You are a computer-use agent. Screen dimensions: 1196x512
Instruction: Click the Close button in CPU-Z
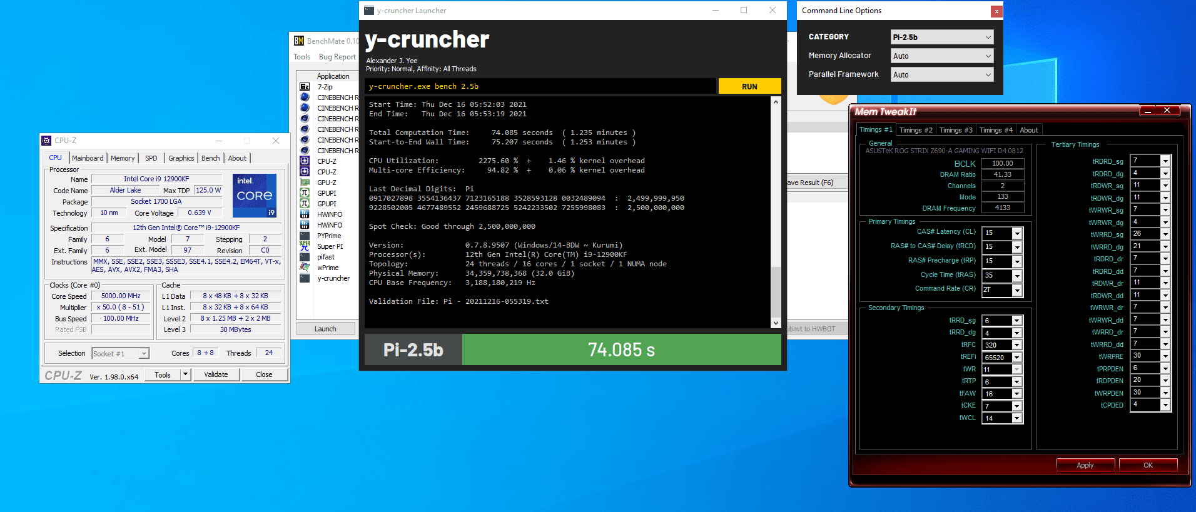[264, 374]
